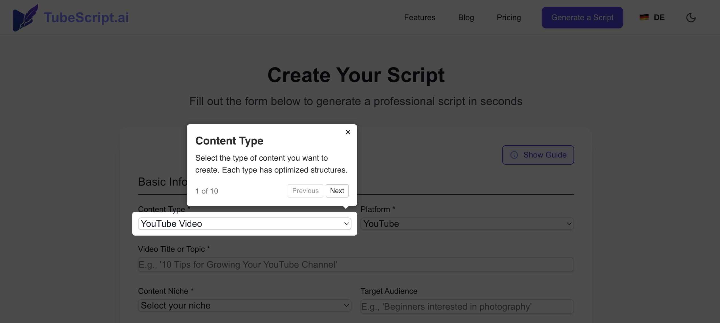Toggle dark mode with the moon icon
Screen dimensions: 720x323
(691, 18)
